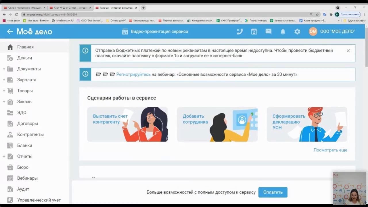The width and height of the screenshot is (368, 207).
Task: Click the Моё дело logo
Action: (x=34, y=32)
